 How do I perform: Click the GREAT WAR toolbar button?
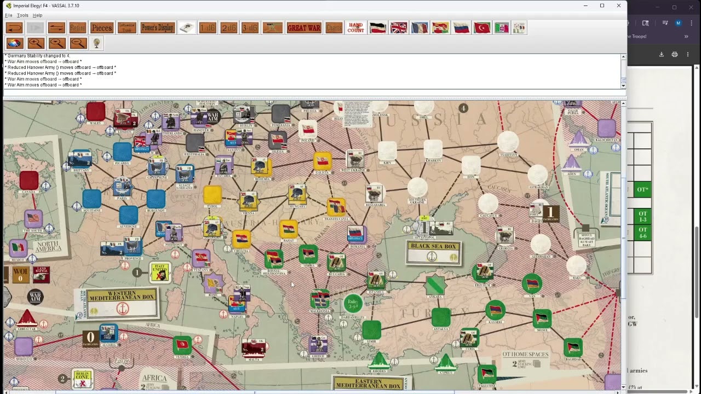[304, 28]
